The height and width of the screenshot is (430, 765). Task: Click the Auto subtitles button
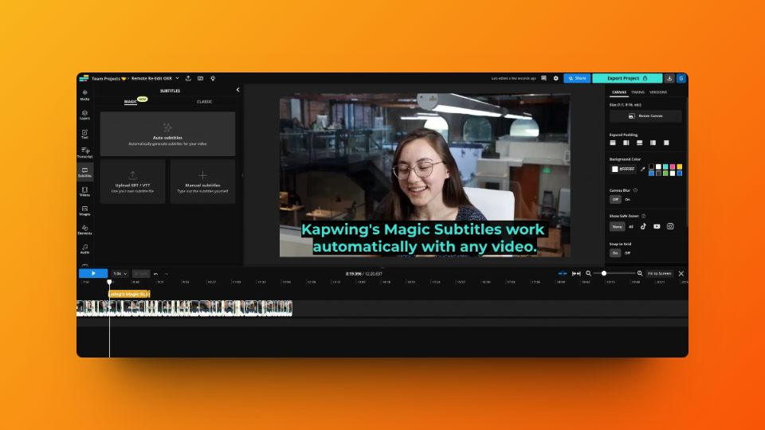(x=167, y=134)
